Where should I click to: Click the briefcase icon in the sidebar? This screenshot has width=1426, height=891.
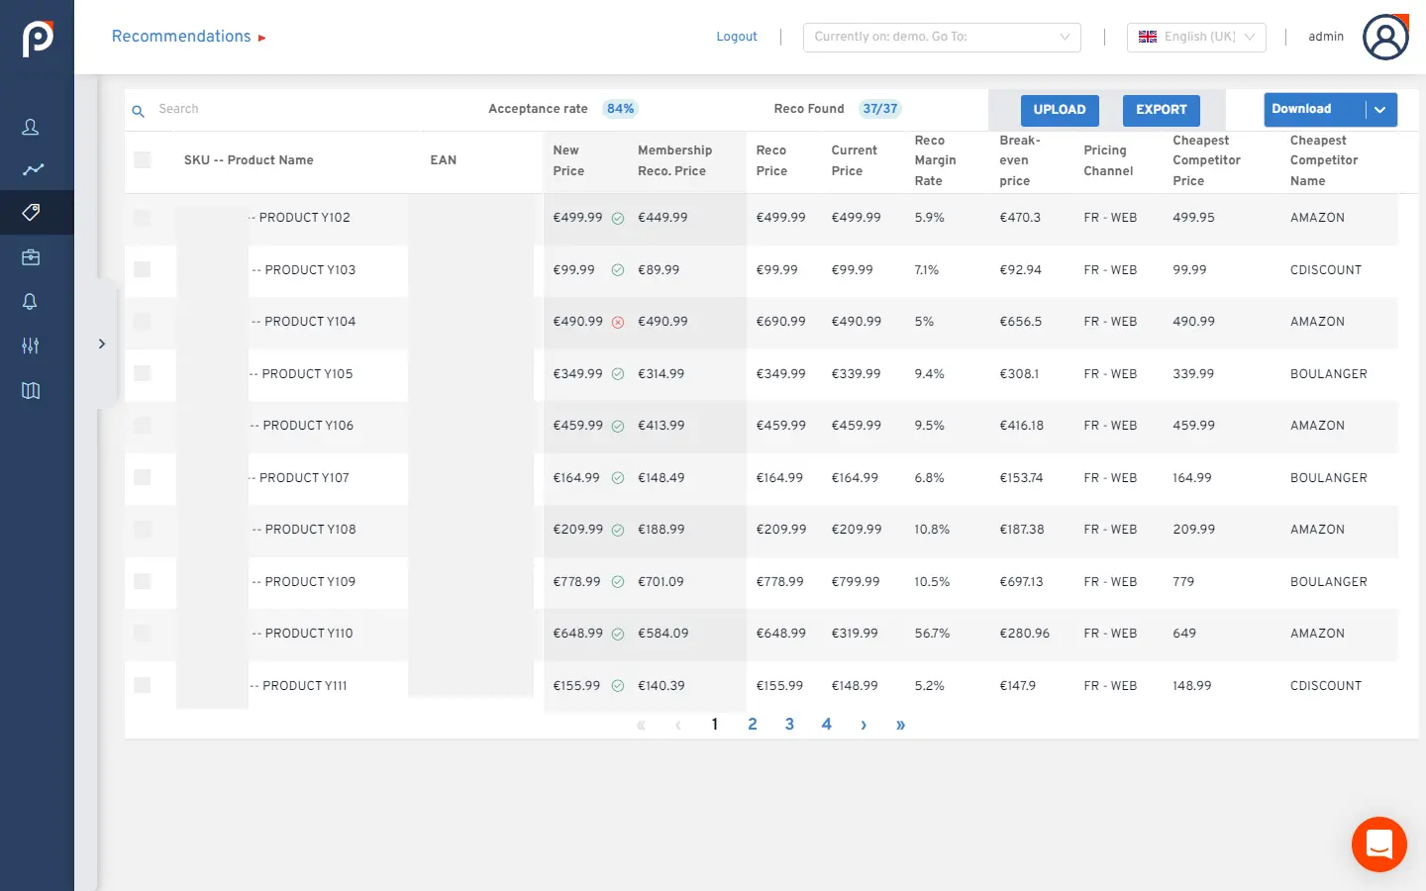(x=31, y=256)
